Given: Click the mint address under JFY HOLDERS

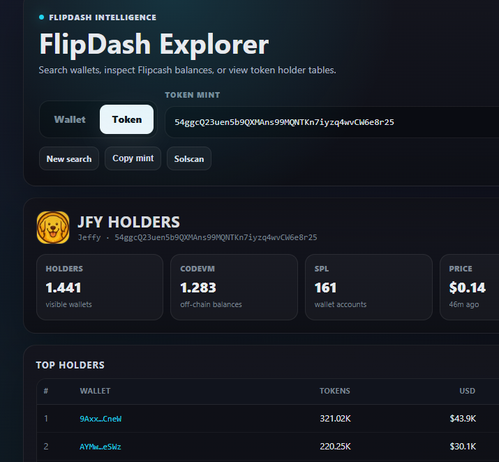Looking at the screenshot, I should [x=216, y=238].
